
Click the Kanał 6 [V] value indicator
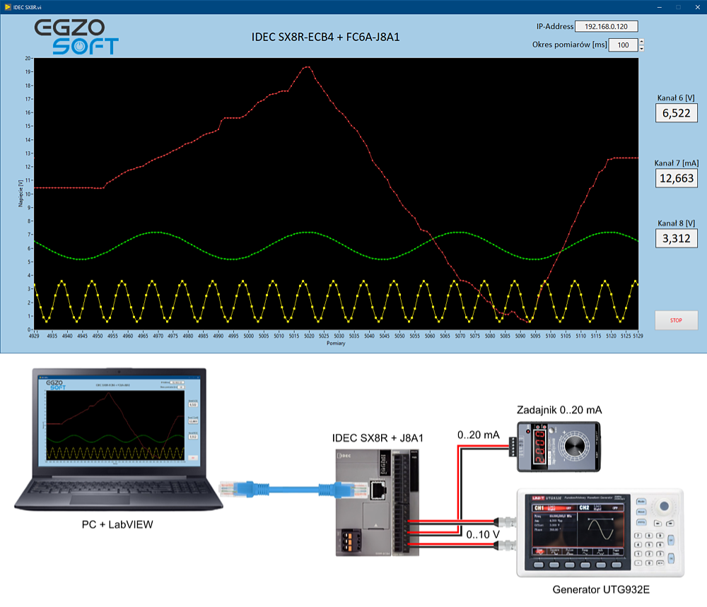[x=677, y=113]
